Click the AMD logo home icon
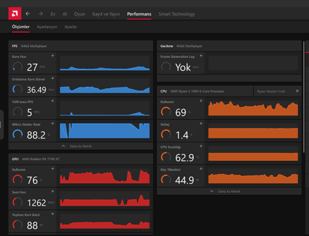 (x=15, y=14)
